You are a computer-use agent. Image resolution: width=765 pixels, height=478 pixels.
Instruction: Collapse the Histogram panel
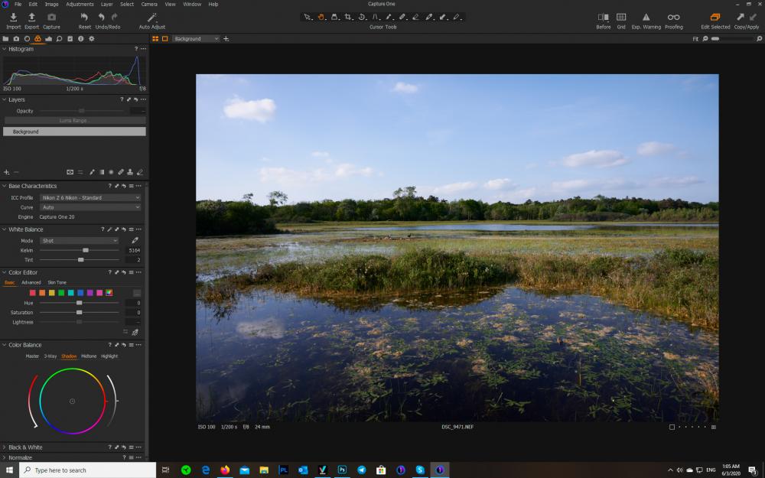point(5,49)
